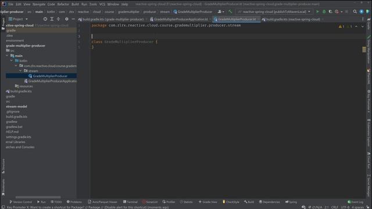
Task: Collapse the stream package node
Action: (20, 71)
